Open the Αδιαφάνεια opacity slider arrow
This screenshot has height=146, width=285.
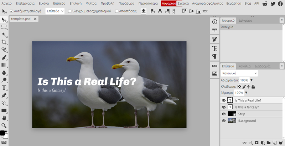[252, 80]
